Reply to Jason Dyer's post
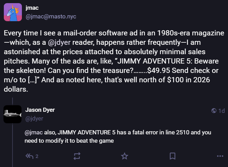The image size is (228, 167). tap(29, 156)
